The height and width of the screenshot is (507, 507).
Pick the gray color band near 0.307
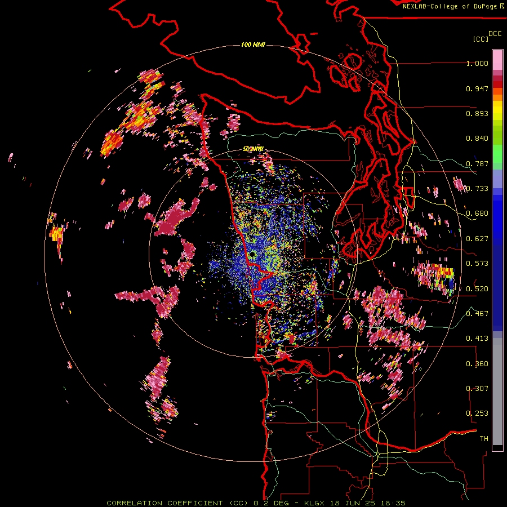click(497, 392)
